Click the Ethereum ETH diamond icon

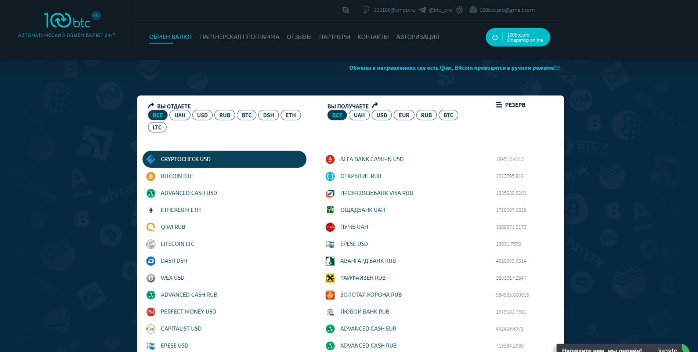click(151, 210)
